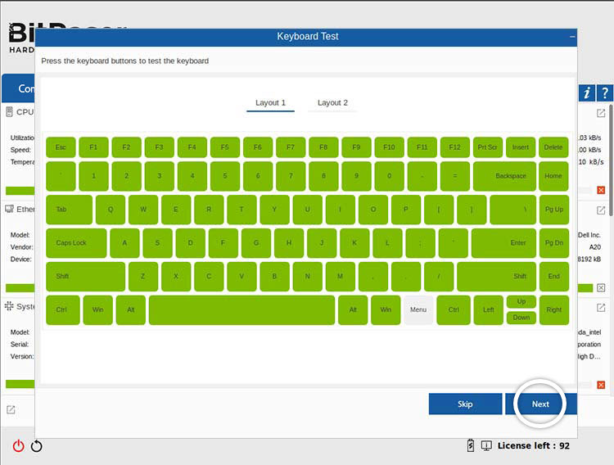Click the restart circular arrow icon

coord(37,446)
